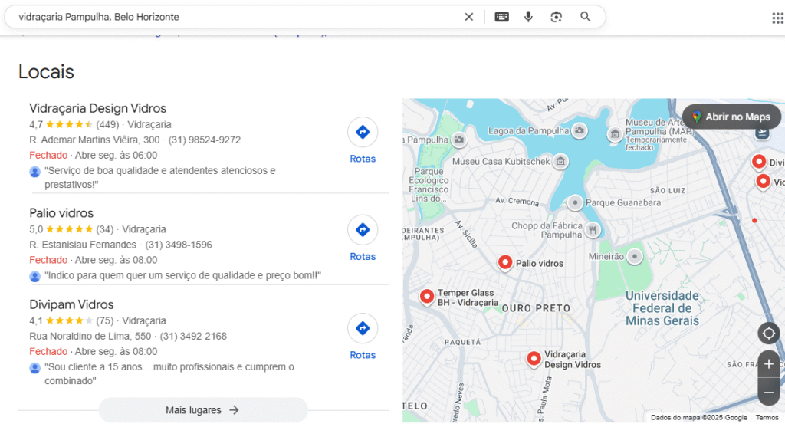Click the address Rua Noraldino de Lima, 550
Image resolution: width=785 pixels, height=424 pixels.
[x=90, y=336]
